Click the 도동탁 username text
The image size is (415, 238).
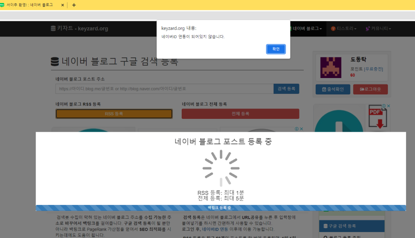(358, 60)
